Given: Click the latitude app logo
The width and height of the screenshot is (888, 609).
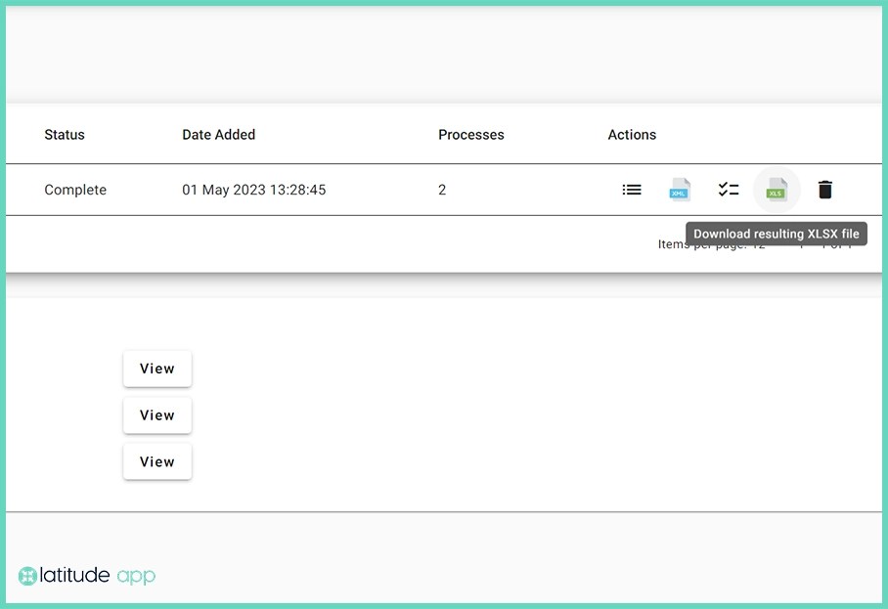Looking at the screenshot, I should tap(86, 576).
